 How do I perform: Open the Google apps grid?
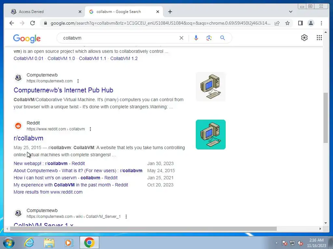tap(319, 38)
